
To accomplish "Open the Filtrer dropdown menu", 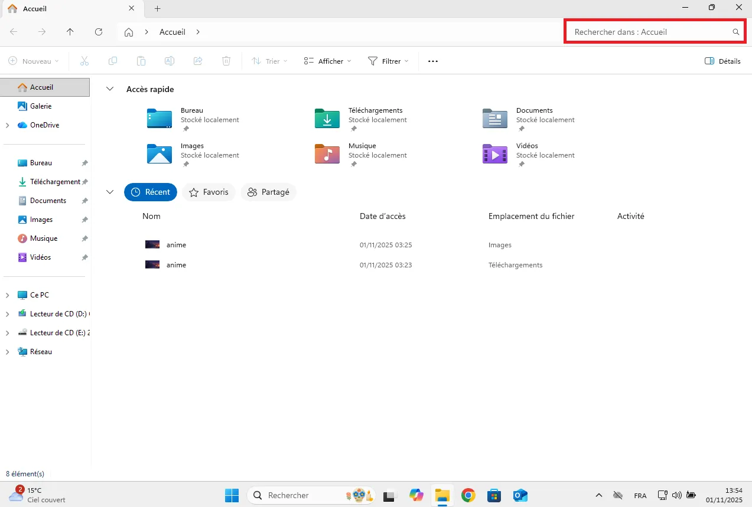I will 388,61.
